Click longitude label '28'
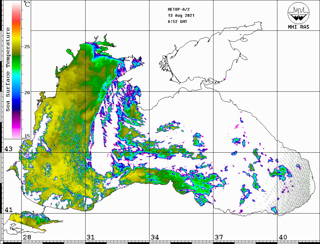The image size is (320, 244). [27, 237]
